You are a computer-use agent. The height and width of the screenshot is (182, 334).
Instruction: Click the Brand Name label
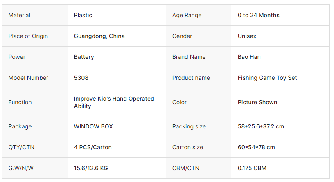pyautogui.click(x=189, y=57)
